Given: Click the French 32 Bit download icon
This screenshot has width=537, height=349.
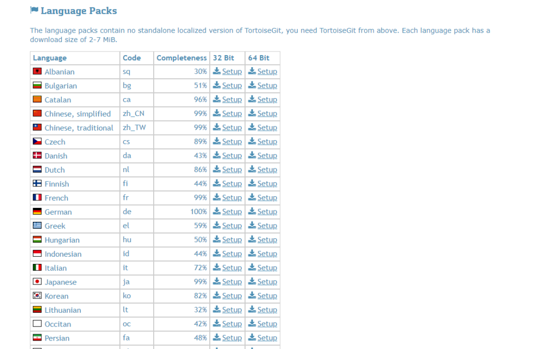Looking at the screenshot, I should click(x=217, y=197).
